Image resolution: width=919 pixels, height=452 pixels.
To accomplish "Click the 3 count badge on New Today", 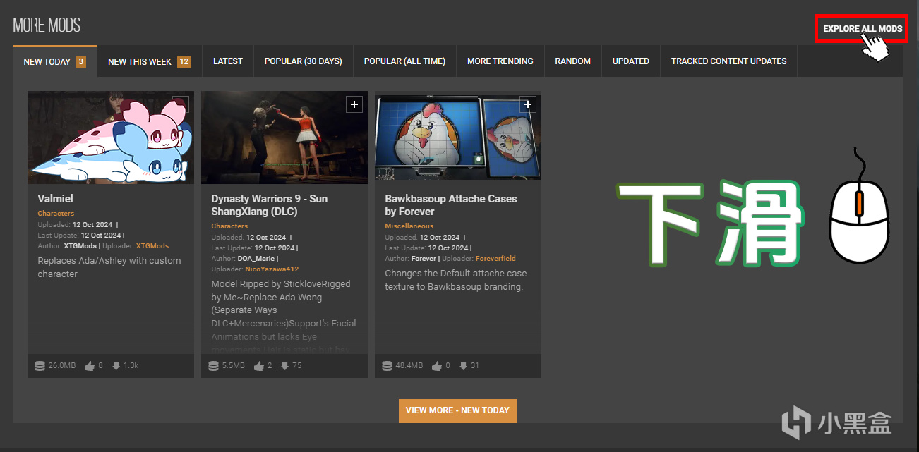I will point(81,61).
